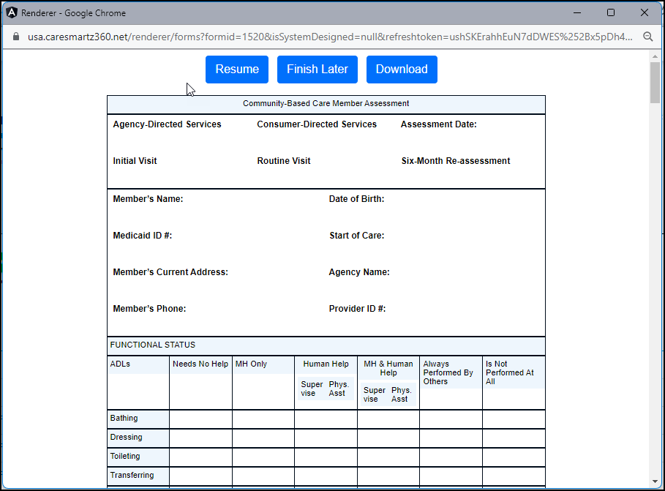This screenshot has width=665, height=491.
Task: Click the padlock security icon in address bar
Action: pos(16,36)
